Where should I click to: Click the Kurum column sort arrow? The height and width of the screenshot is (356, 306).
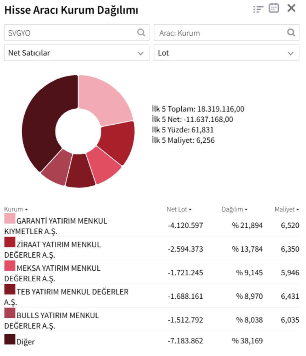pyautogui.click(x=27, y=210)
